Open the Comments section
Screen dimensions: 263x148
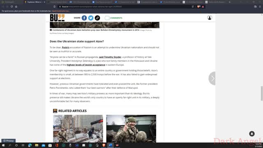click(x=113, y=18)
